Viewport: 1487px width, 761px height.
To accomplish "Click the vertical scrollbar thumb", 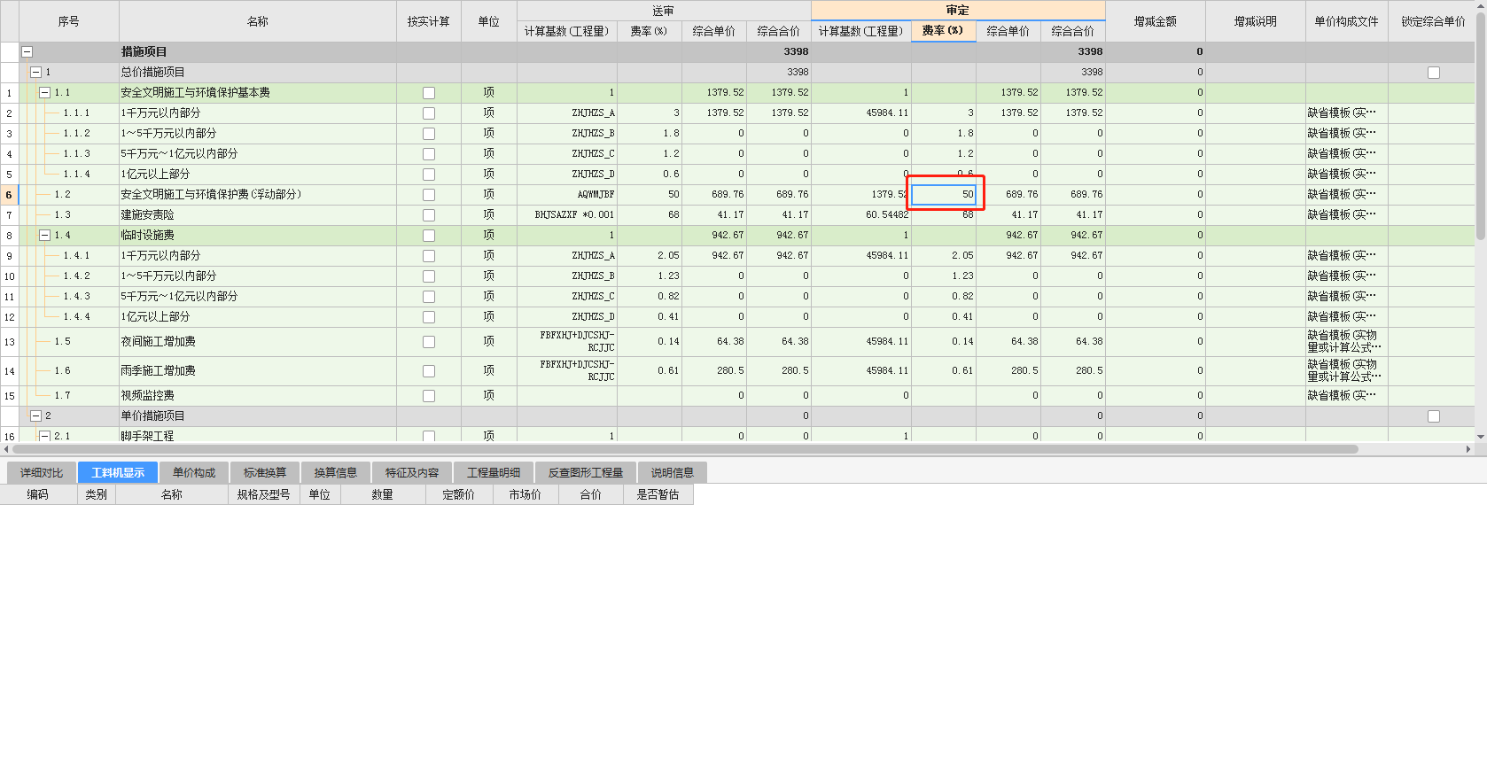I will 1481,124.
